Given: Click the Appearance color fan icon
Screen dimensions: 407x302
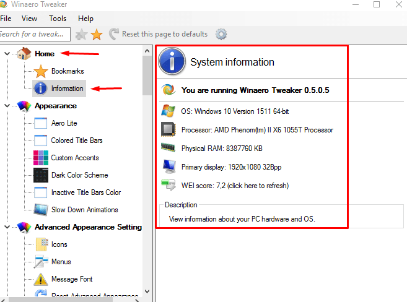Looking at the screenshot, I should point(24,106).
